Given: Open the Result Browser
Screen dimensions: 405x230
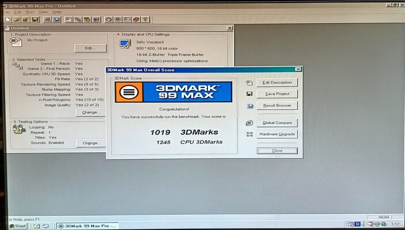Looking at the screenshot, I should (x=277, y=105).
